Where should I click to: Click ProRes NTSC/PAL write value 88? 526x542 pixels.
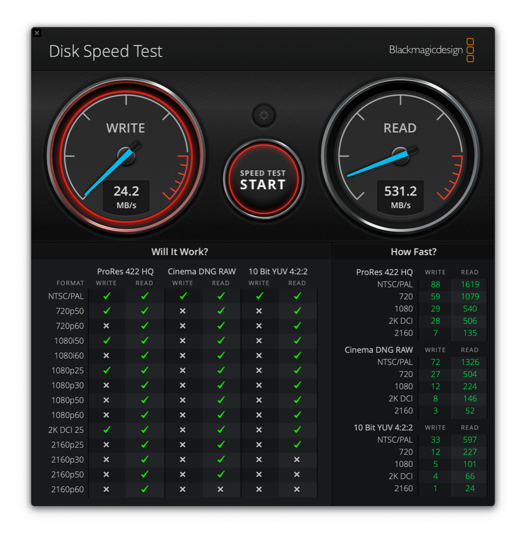[436, 285]
